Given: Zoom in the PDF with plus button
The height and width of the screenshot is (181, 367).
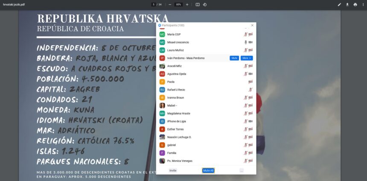Looking at the screenshot, I should [187, 5].
